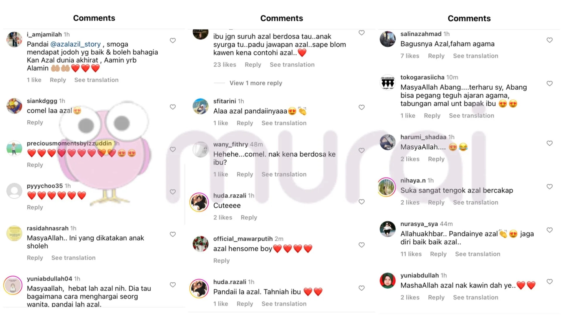The height and width of the screenshot is (317, 563).
Task: Toggle like on yuniabdullah's comment
Action: click(550, 281)
